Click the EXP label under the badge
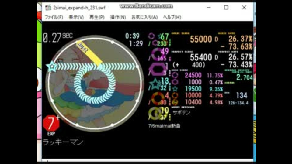292x164 pixels. [x=51, y=134]
